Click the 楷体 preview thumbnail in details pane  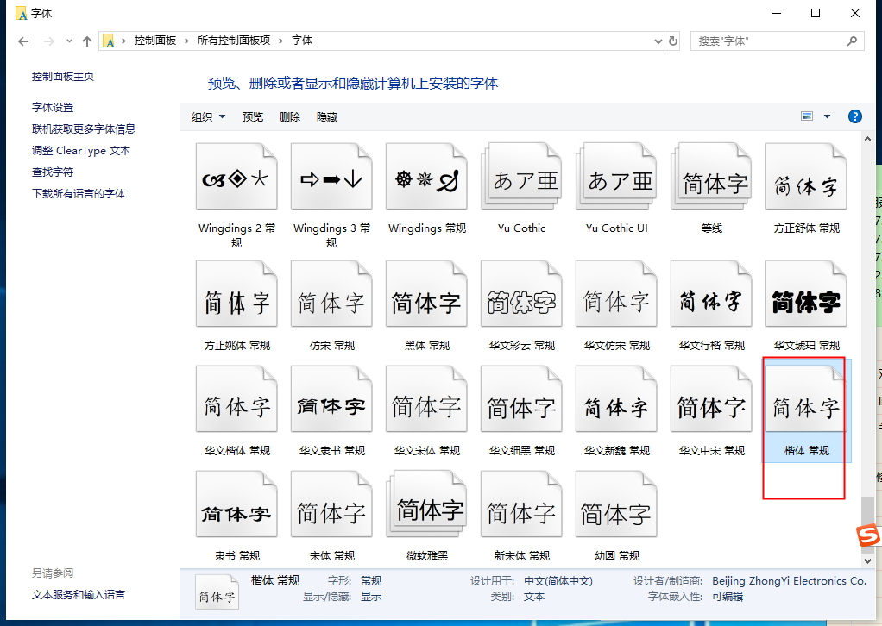pyautogui.click(x=217, y=592)
